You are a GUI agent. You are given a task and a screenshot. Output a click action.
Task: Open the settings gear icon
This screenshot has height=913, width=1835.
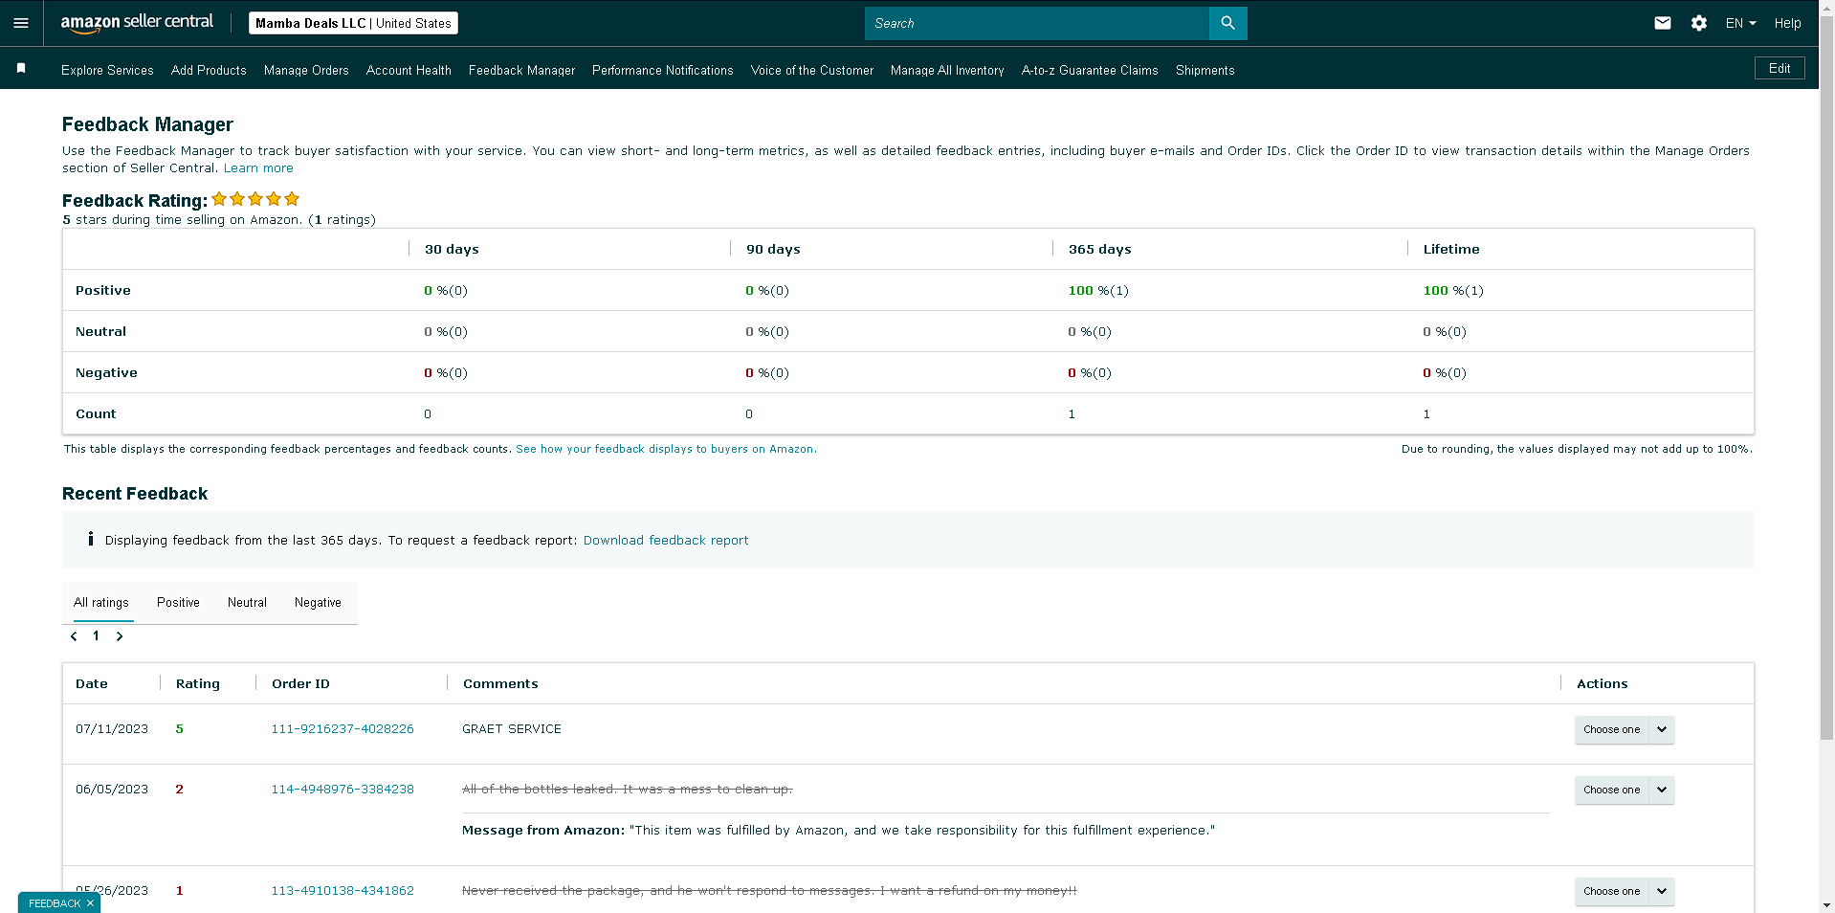coord(1699,23)
